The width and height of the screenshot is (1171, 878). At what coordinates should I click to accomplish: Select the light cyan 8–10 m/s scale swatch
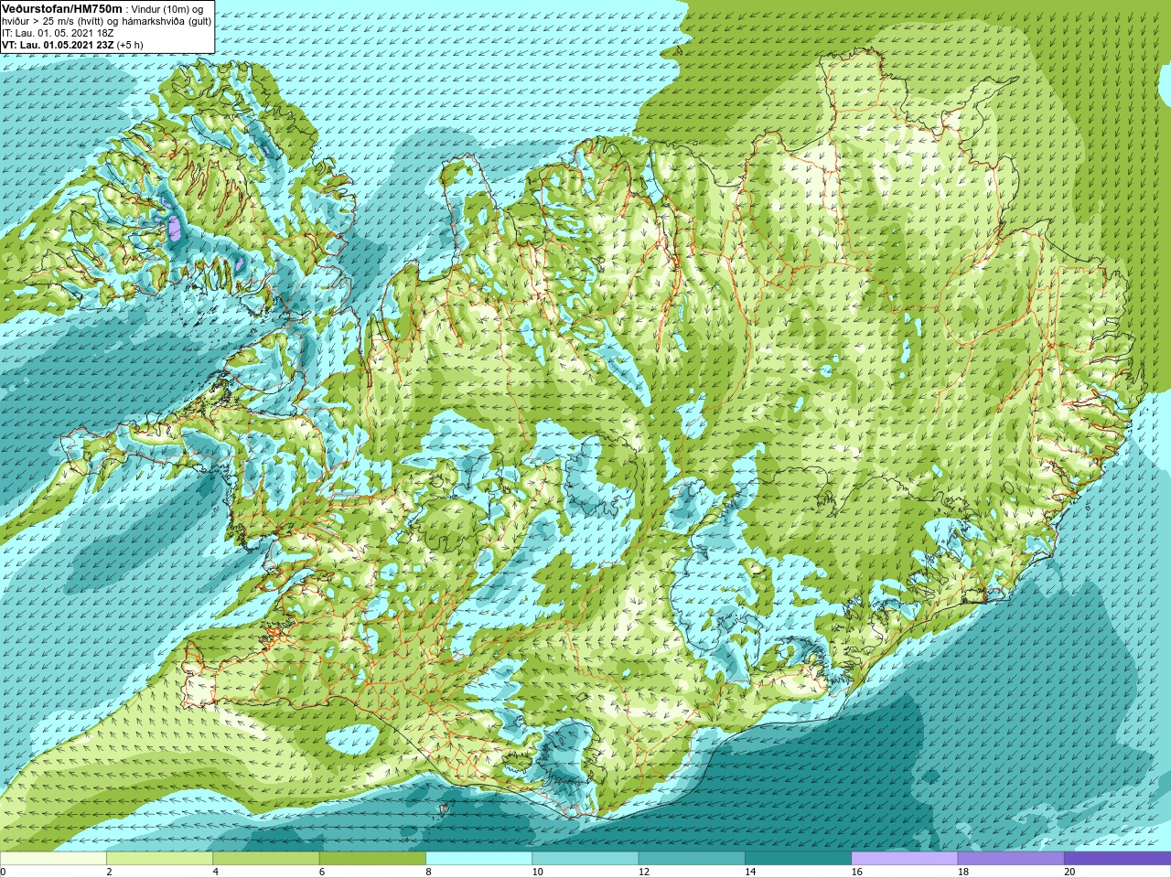pos(478,859)
